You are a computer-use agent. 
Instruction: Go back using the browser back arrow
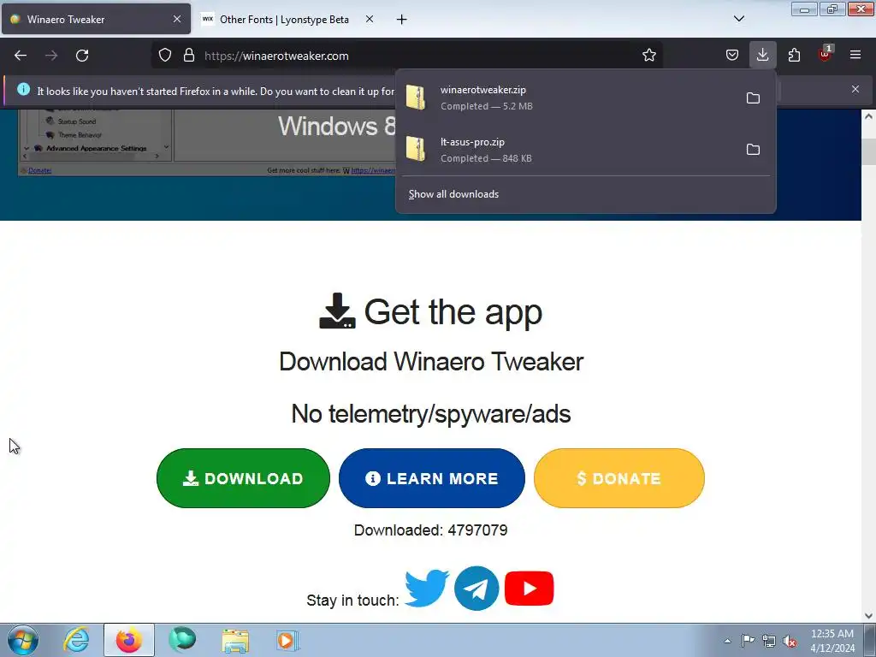tap(21, 56)
